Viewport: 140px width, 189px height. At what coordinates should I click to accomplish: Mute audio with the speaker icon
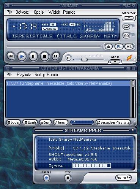(68, 58)
